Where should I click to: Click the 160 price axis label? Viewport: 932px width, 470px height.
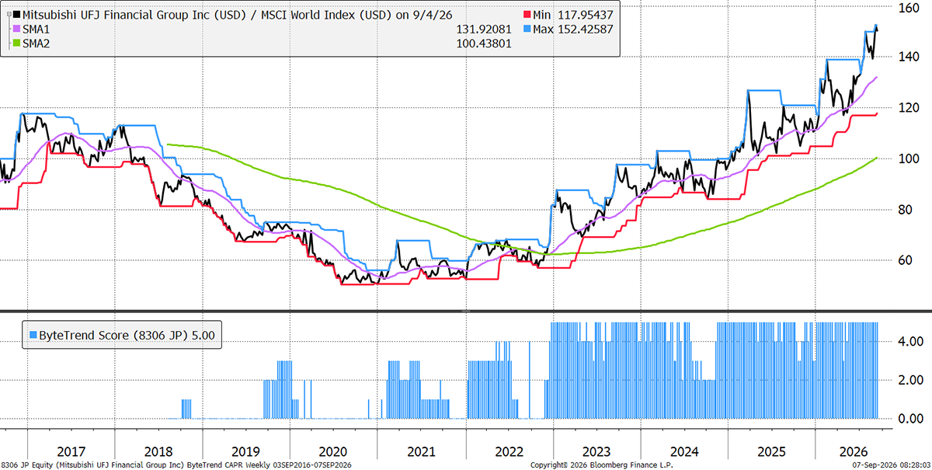(909, 7)
